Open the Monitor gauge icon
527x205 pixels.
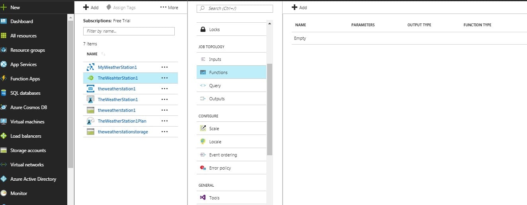pos(4,193)
